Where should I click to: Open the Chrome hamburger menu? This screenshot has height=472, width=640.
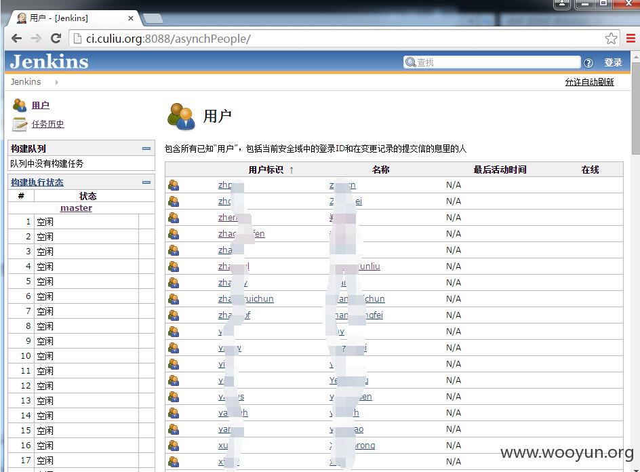tap(631, 39)
